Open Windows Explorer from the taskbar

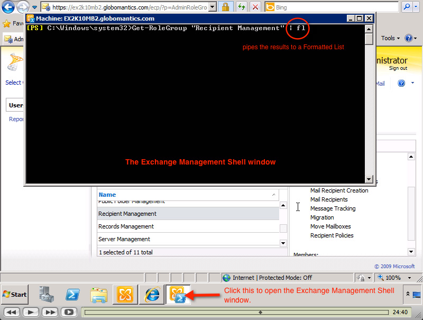99,294
